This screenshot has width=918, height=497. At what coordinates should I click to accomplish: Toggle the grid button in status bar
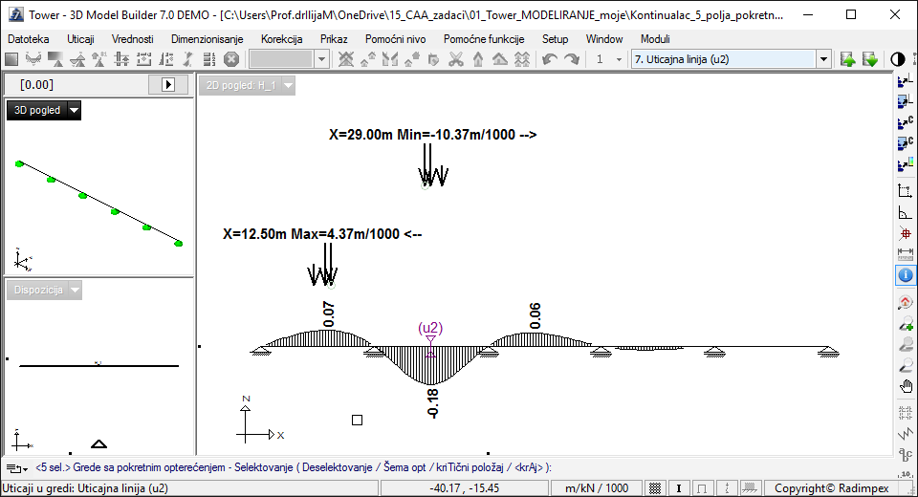pyautogui.click(x=655, y=487)
